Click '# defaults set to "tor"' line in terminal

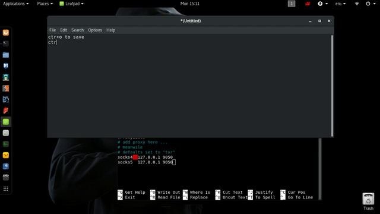(x=147, y=152)
